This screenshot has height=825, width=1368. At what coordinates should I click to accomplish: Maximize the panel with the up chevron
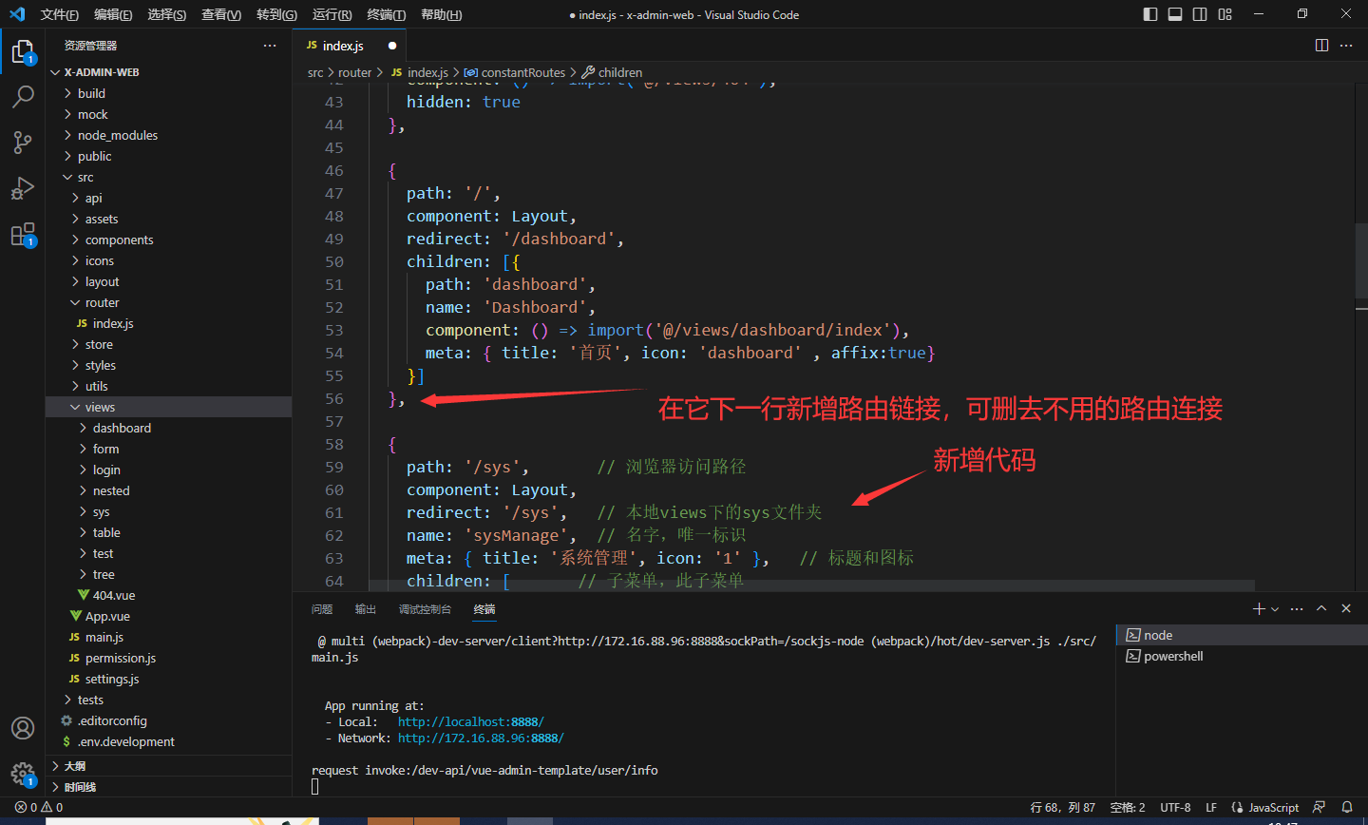tap(1321, 608)
